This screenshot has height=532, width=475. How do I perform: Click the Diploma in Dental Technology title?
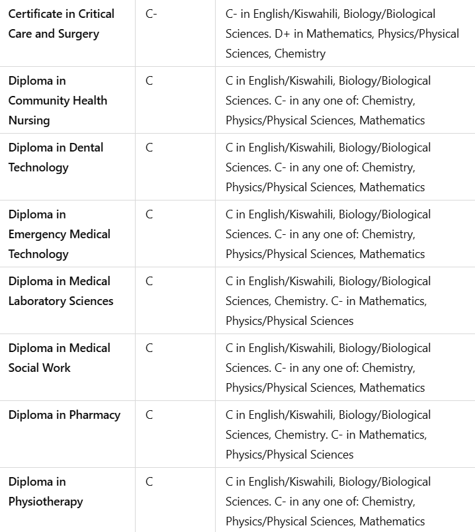(56, 157)
